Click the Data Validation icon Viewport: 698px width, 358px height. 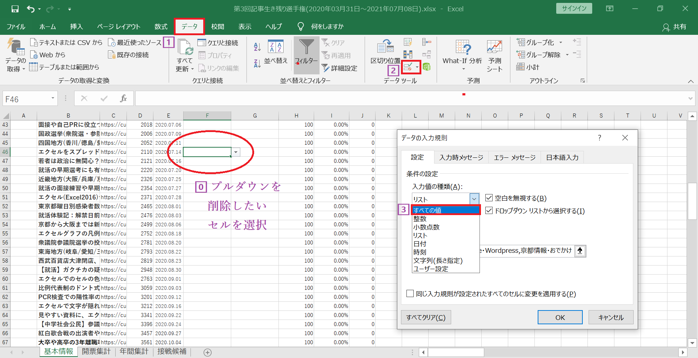click(408, 67)
